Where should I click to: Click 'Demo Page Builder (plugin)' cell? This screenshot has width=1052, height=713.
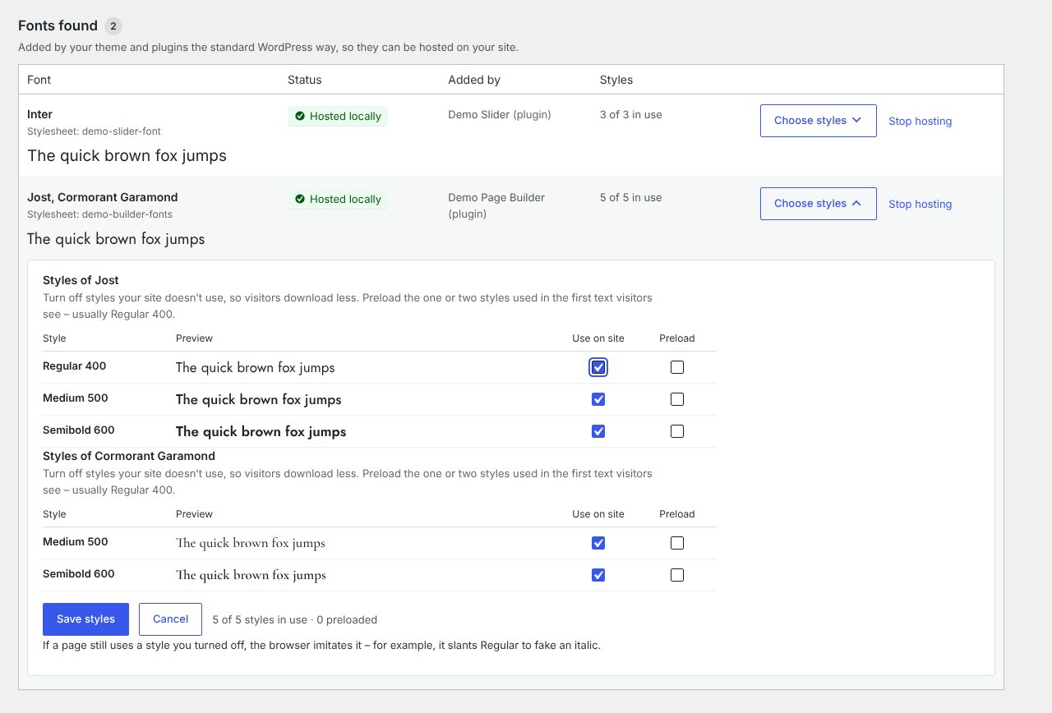click(496, 205)
